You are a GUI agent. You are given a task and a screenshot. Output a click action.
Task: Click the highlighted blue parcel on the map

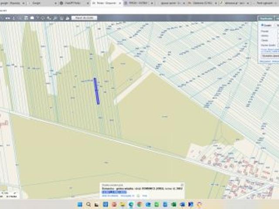point(96,91)
